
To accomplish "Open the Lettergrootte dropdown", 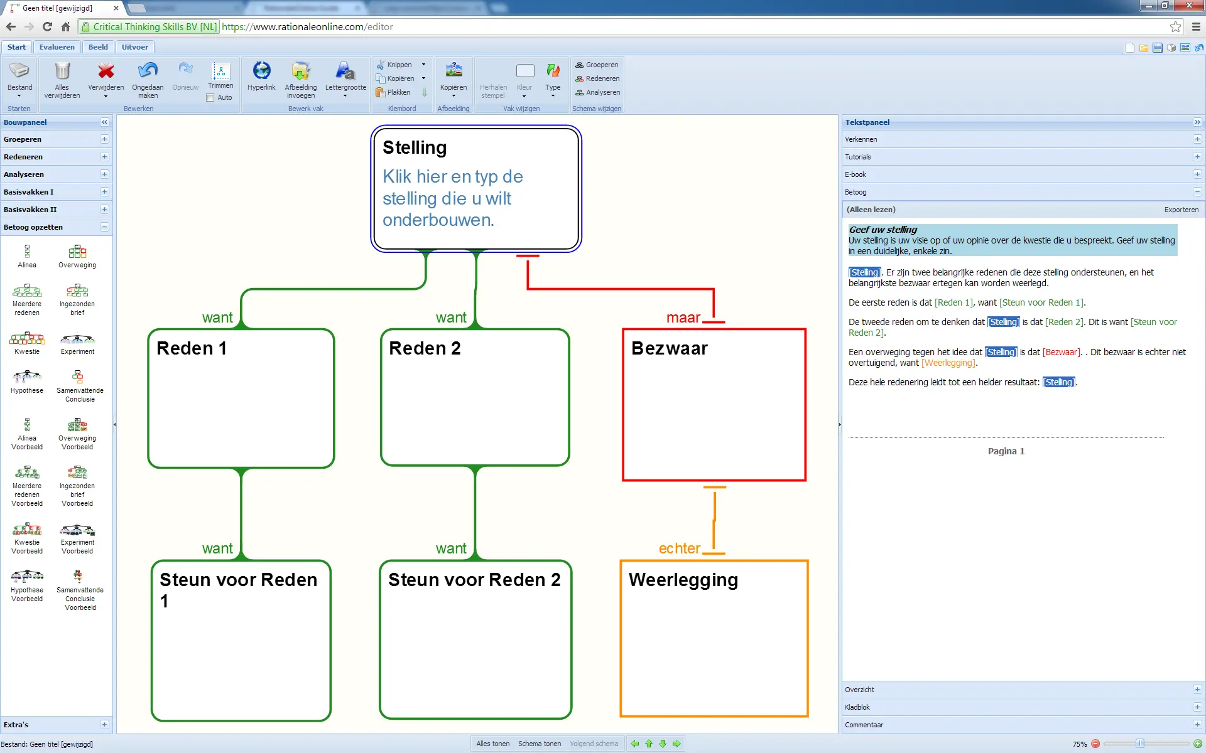I will pyautogui.click(x=345, y=96).
